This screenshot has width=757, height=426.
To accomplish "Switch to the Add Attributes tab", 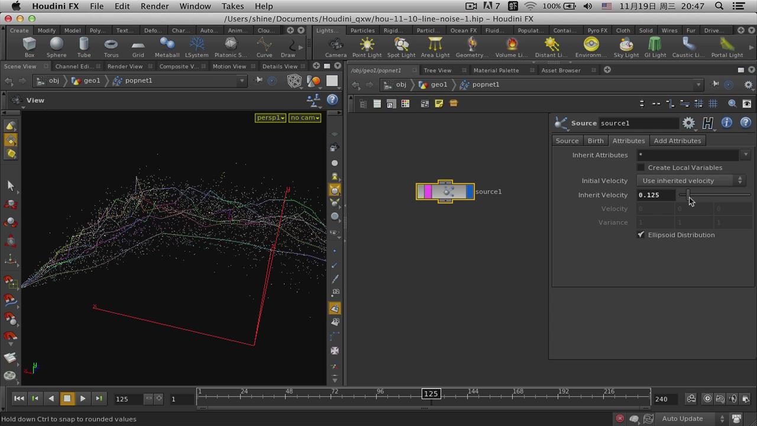I will click(x=677, y=141).
